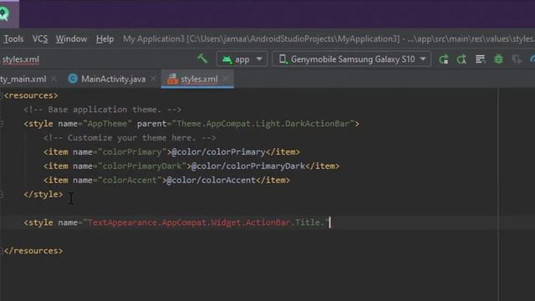Close the styles.xml tab
The height and width of the screenshot is (301, 535).
point(226,79)
